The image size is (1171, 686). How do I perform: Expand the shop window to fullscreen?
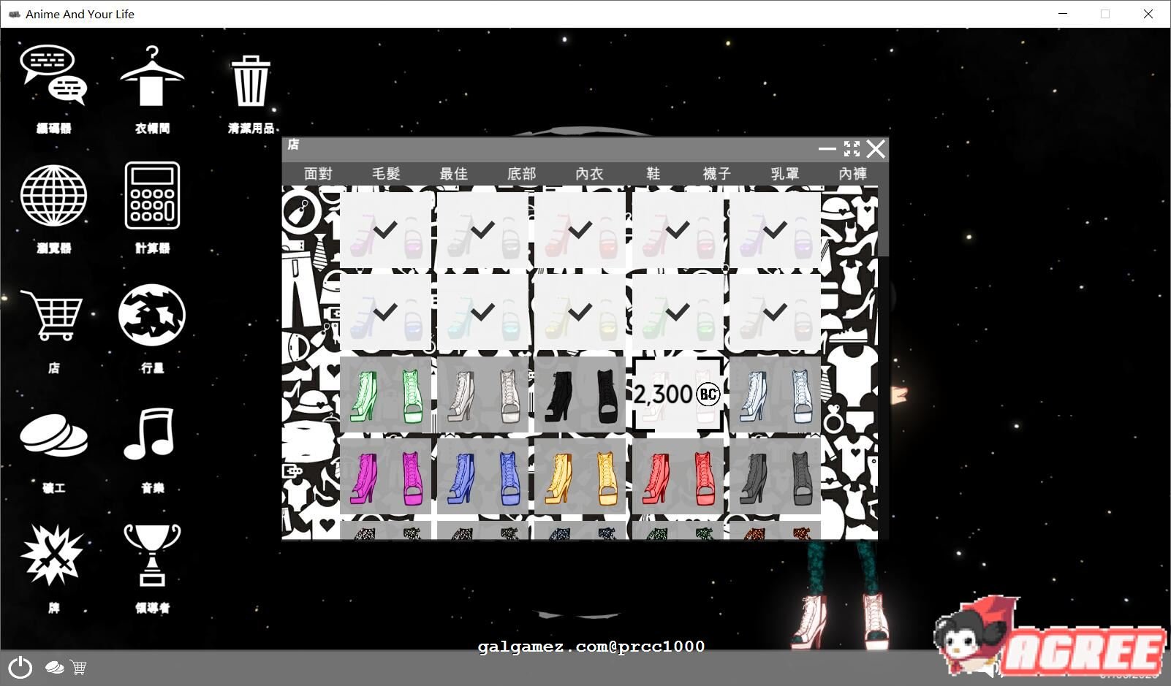click(x=852, y=148)
